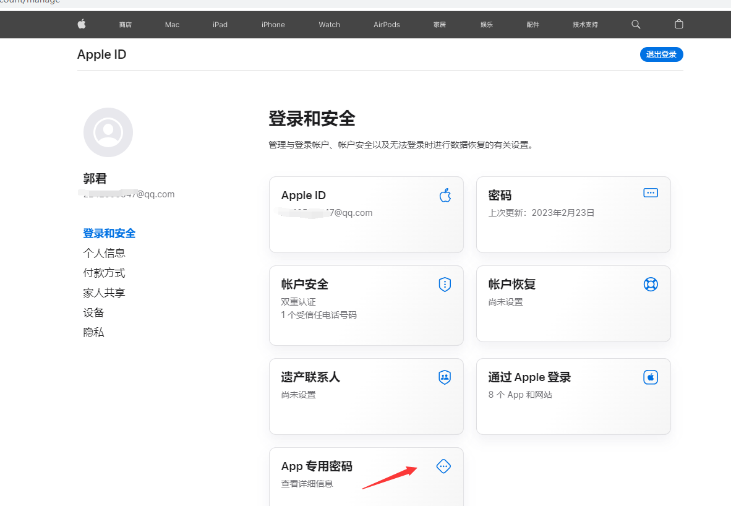The width and height of the screenshot is (731, 506).
Task: Open the shopping bag icon
Action: pos(679,24)
